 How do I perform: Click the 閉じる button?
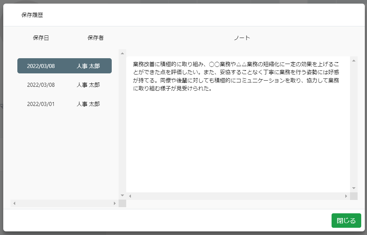346,221
